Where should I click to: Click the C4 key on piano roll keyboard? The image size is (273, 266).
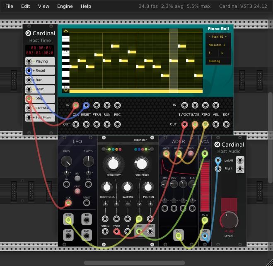[65, 51]
